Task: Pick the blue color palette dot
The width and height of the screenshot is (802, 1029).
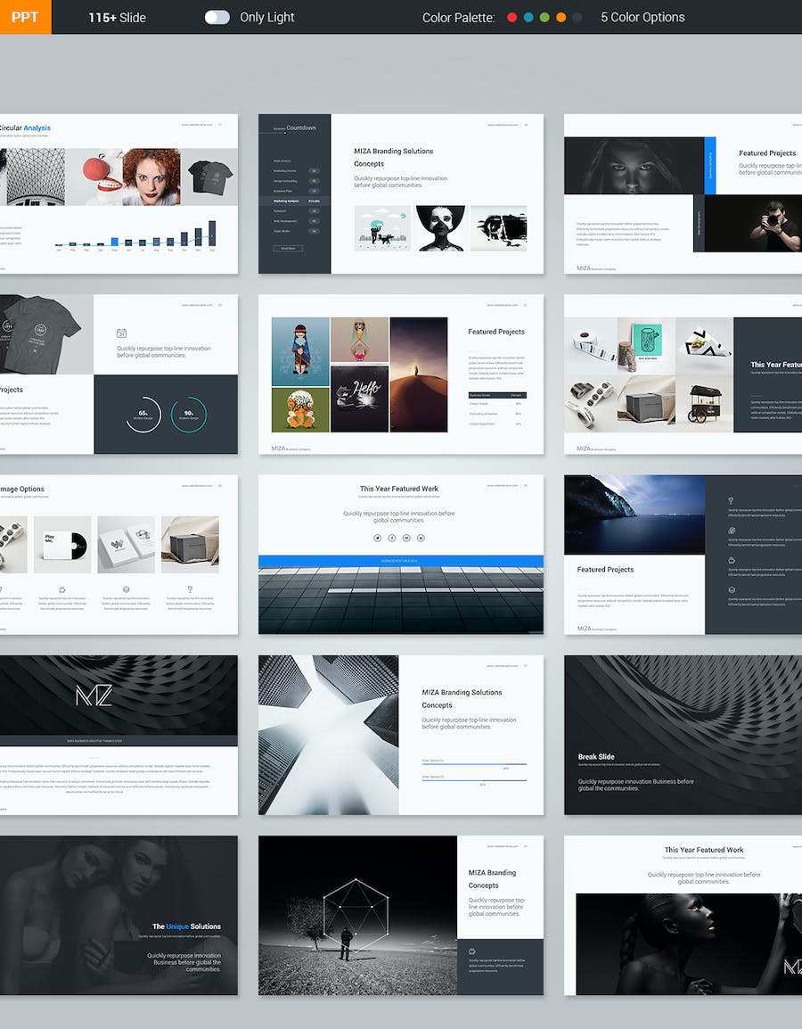Action: point(528,17)
